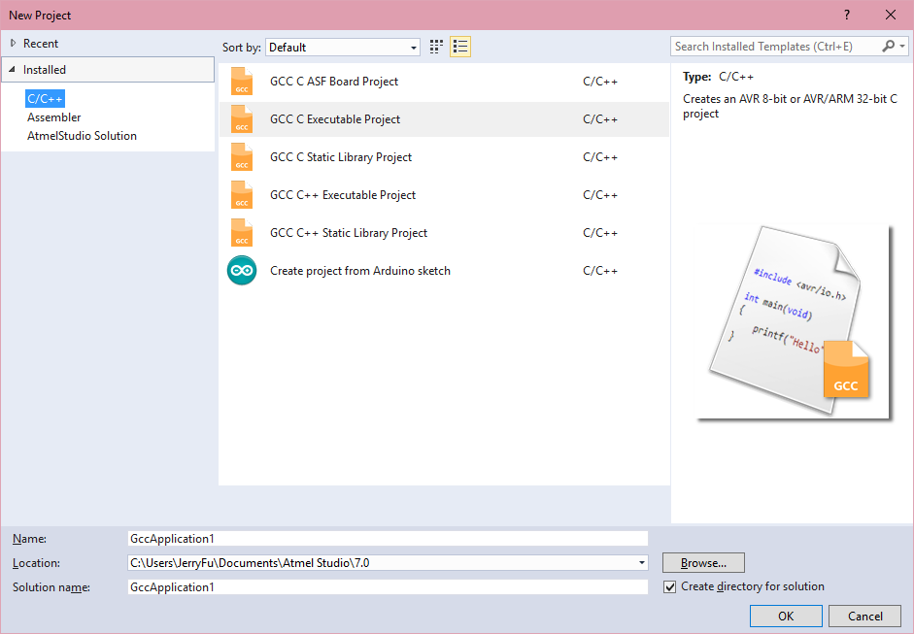This screenshot has height=634, width=914.
Task: Select the Assembler category
Action: [x=54, y=117]
